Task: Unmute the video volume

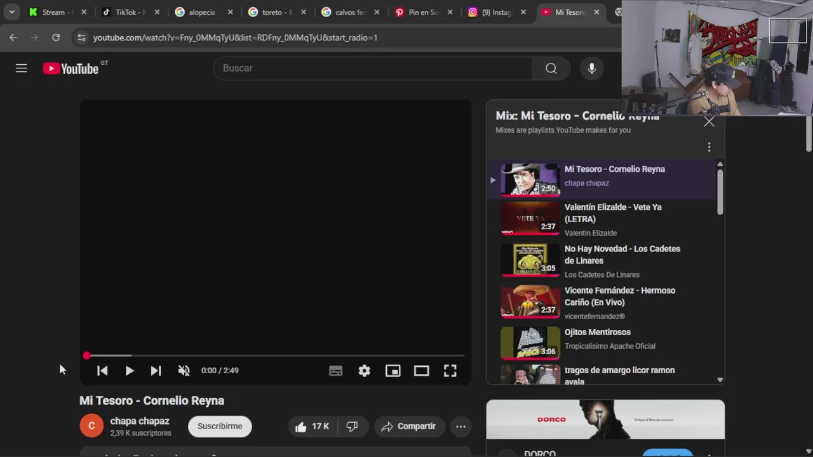Action: pyautogui.click(x=184, y=371)
